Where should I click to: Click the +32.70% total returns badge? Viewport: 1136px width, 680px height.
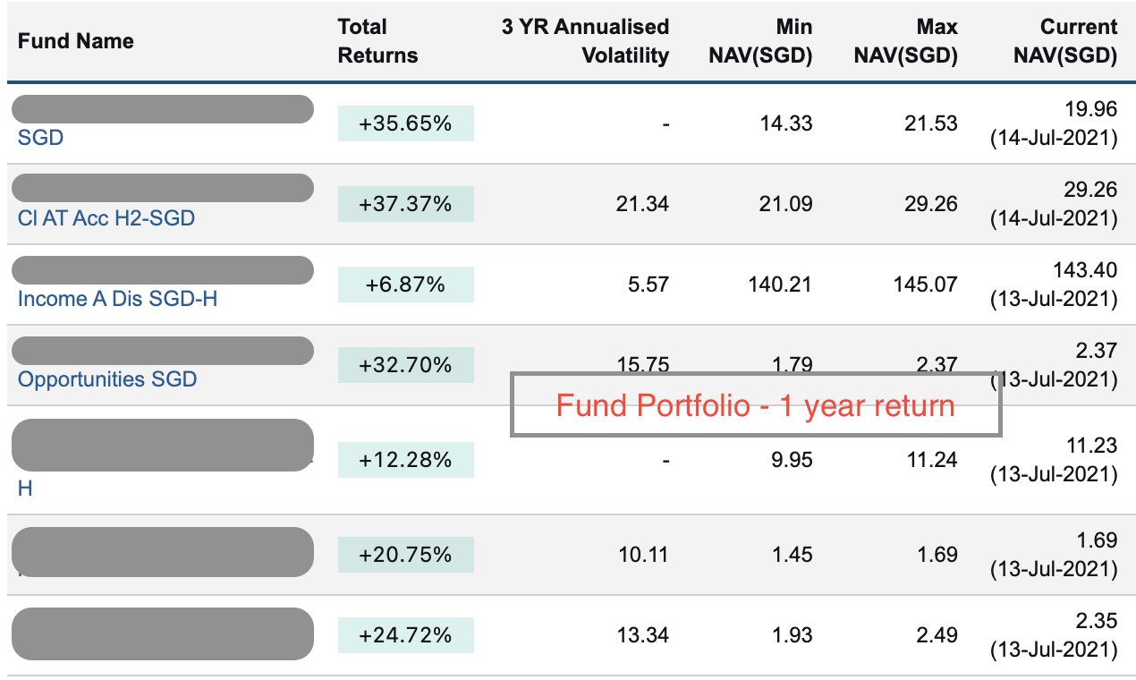pos(405,365)
